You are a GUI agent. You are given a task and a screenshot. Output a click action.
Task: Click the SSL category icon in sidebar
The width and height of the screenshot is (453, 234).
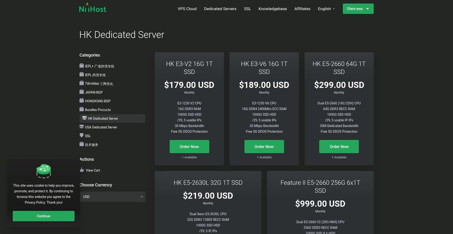point(82,135)
